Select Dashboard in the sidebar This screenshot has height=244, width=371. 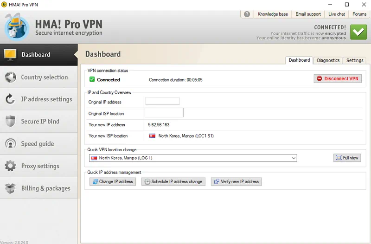pos(39,55)
